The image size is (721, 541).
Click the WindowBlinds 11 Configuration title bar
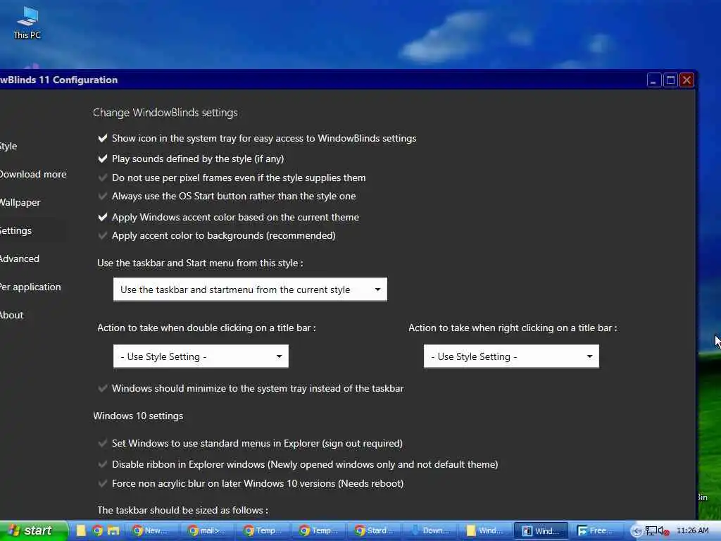tap(322, 80)
